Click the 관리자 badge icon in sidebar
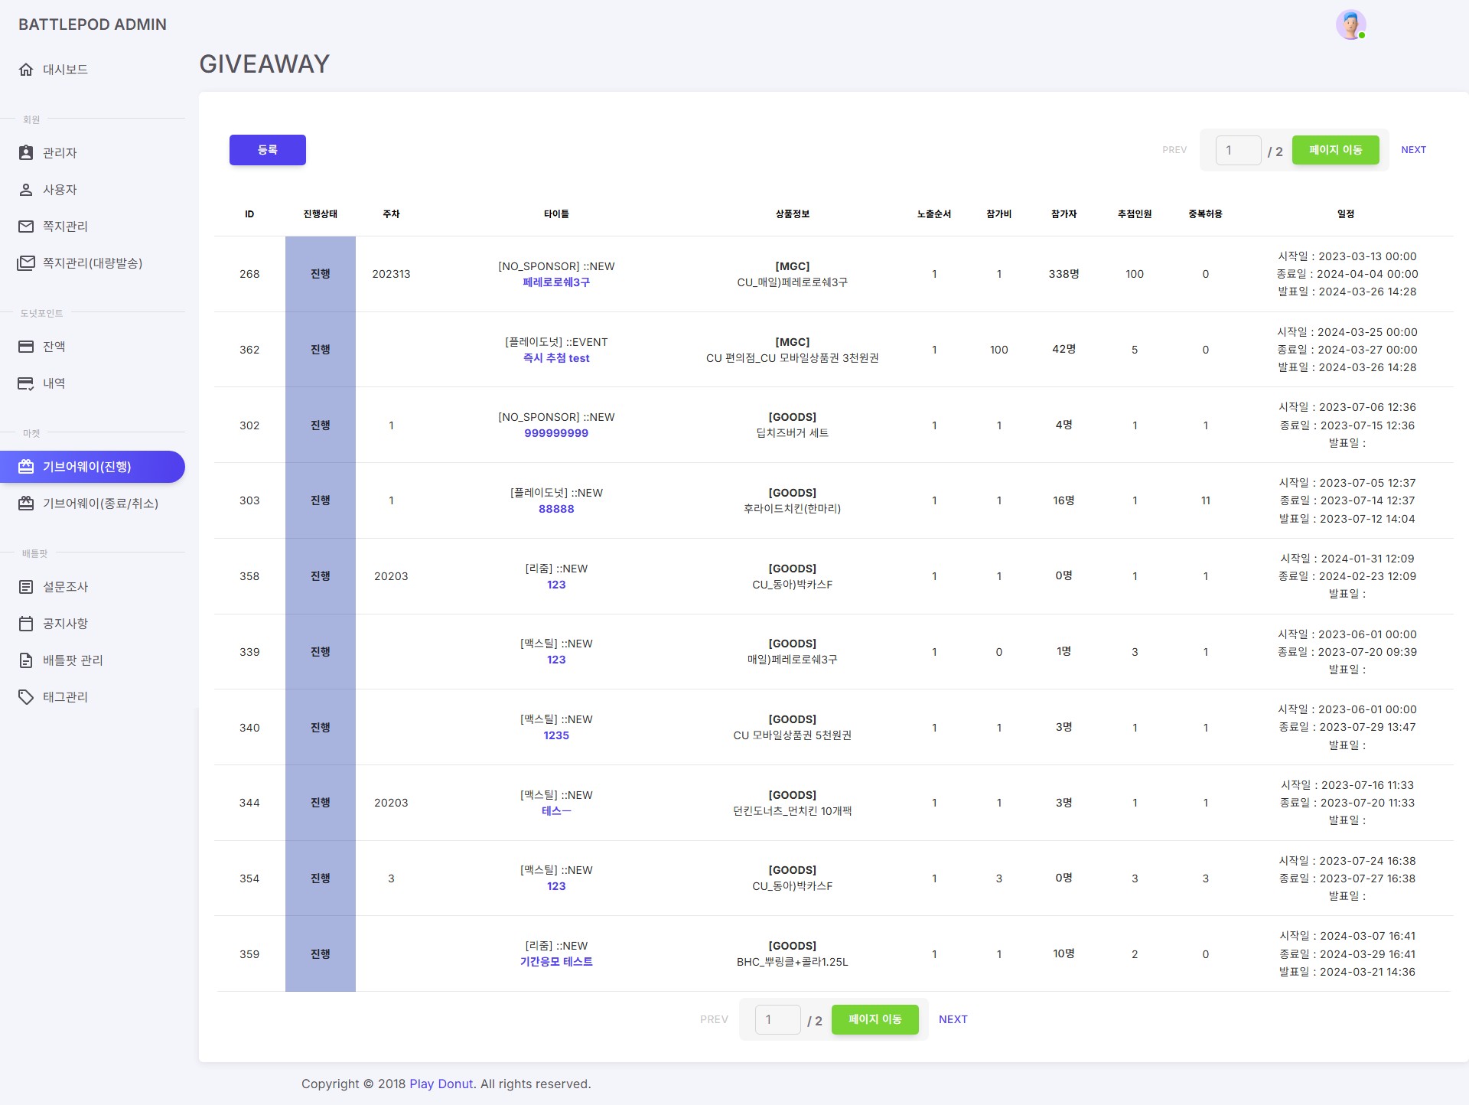 coord(27,152)
